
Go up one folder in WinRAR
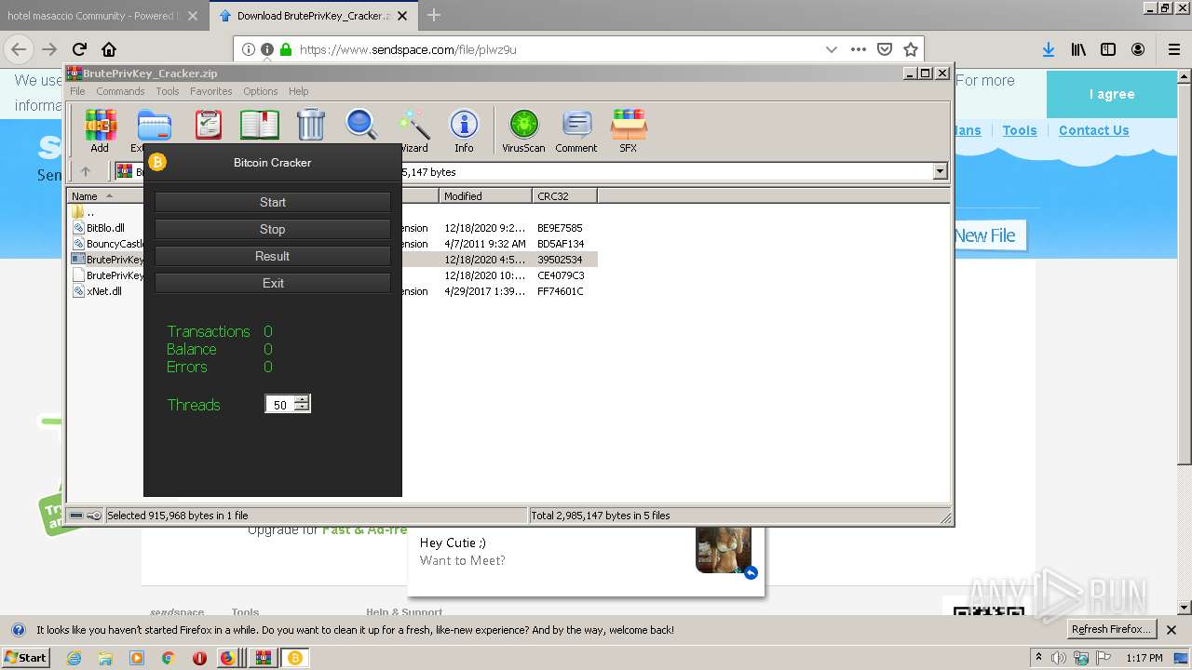pos(86,171)
